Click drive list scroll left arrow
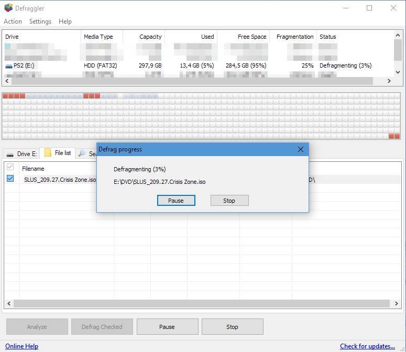 click(x=7, y=81)
